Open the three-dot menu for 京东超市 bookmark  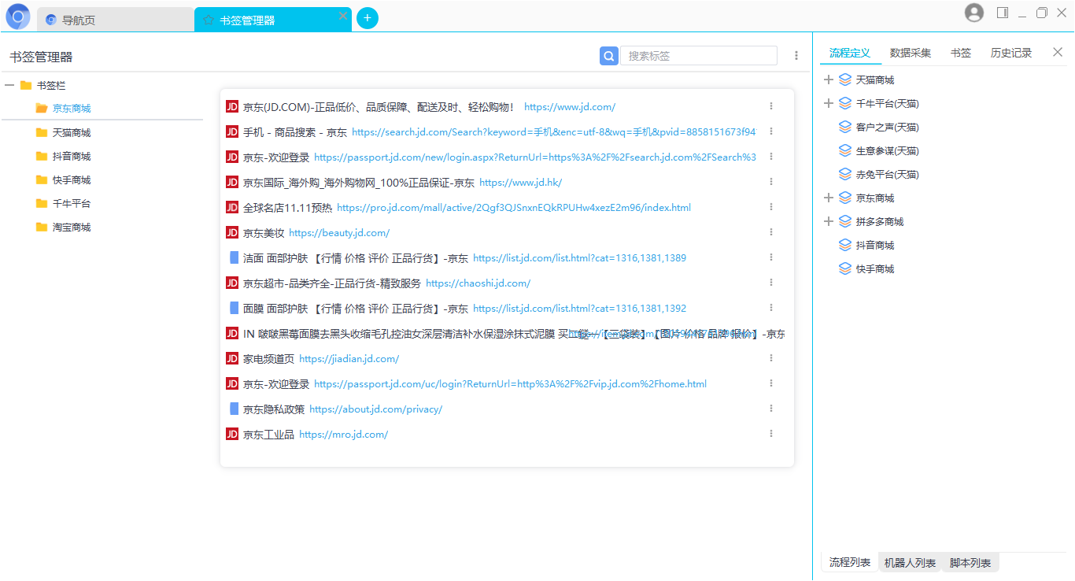click(x=771, y=283)
